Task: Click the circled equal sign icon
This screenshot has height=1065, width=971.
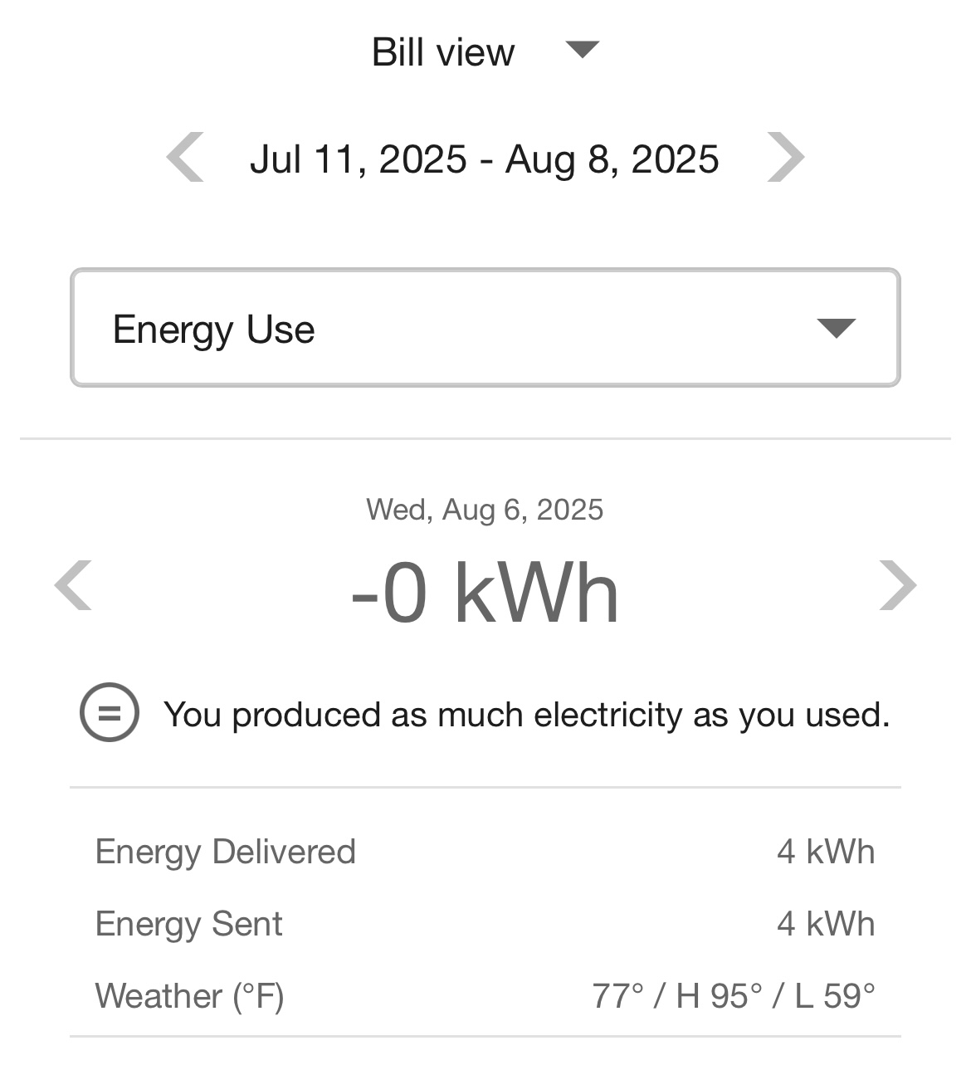Action: 109,712
